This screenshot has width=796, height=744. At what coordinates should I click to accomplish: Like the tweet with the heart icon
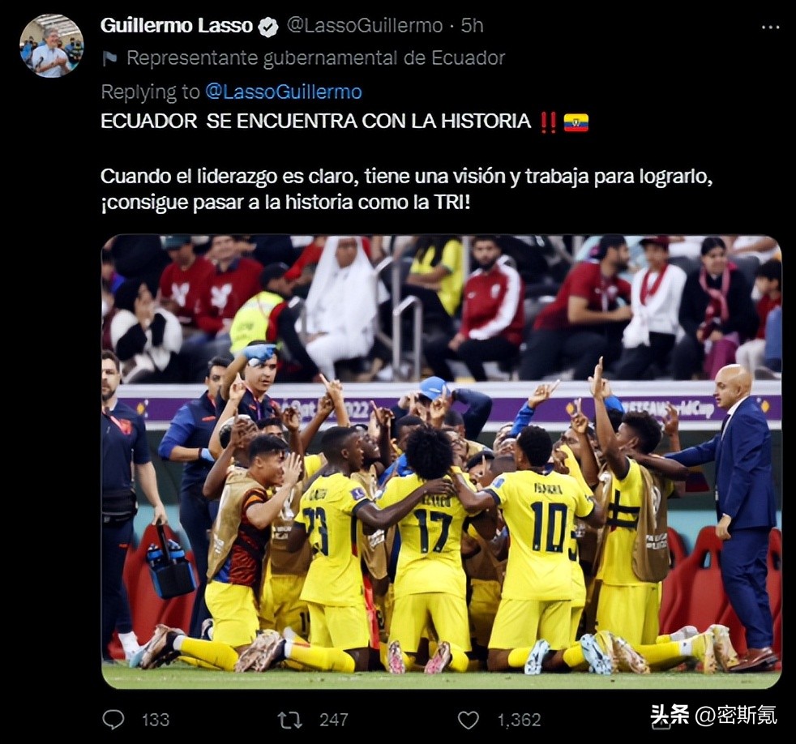pyautogui.click(x=468, y=720)
